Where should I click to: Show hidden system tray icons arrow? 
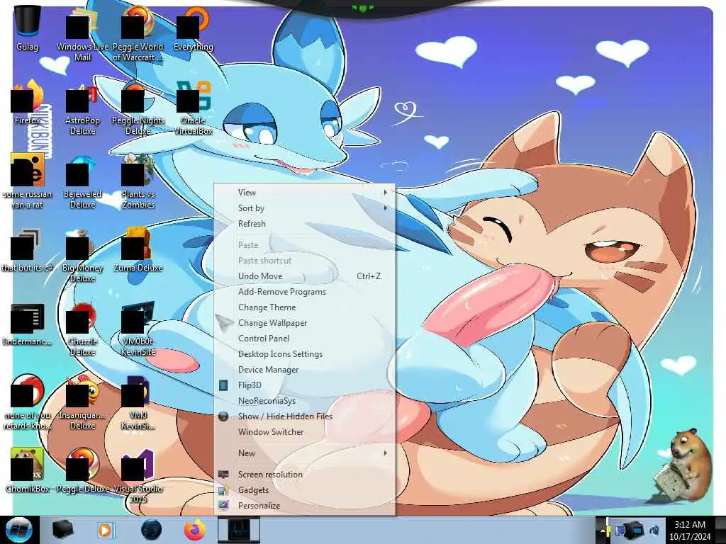tap(603, 531)
